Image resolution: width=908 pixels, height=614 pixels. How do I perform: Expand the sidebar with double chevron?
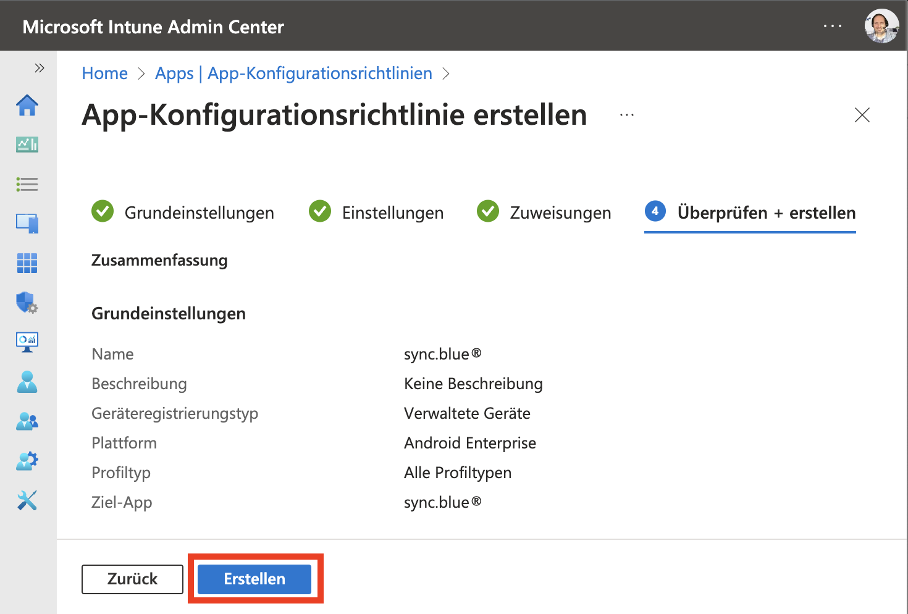pyautogui.click(x=40, y=68)
